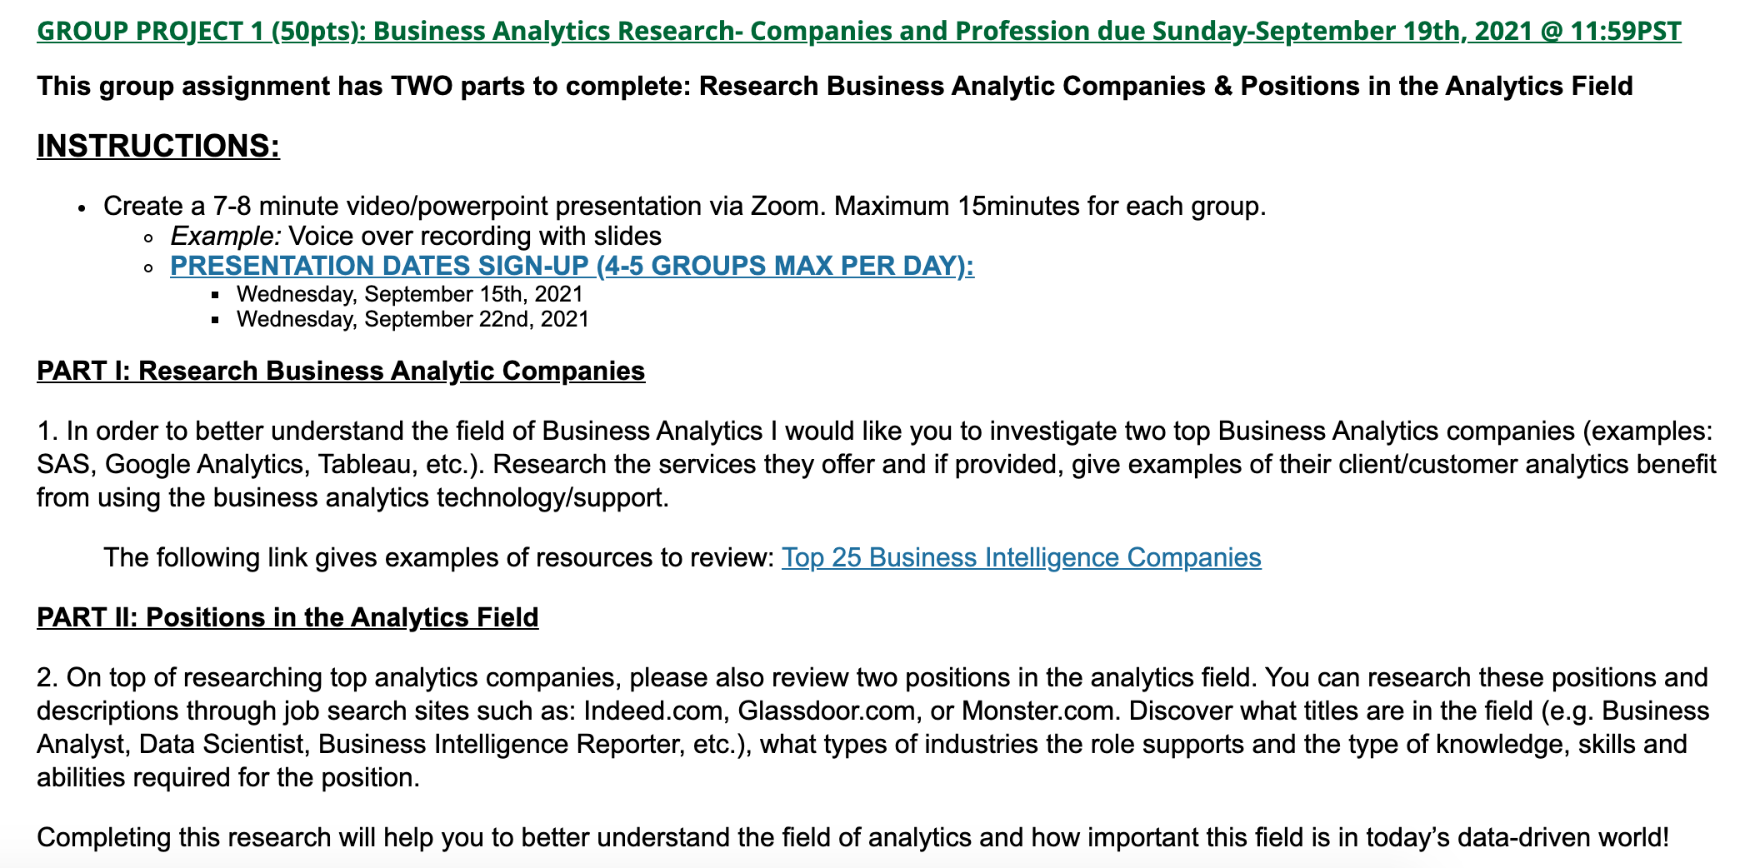Click 'abilities required for the position' line

coord(228,777)
